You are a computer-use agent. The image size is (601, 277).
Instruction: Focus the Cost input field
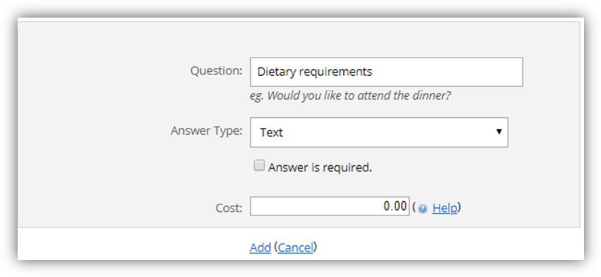coord(330,207)
